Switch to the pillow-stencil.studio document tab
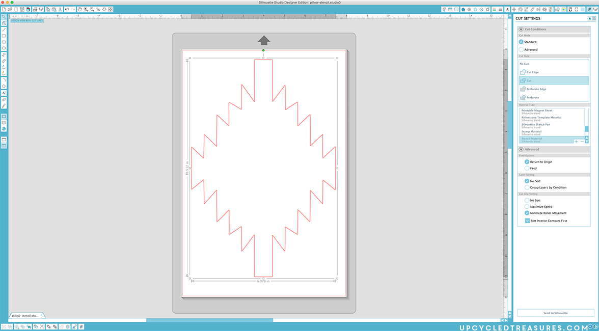599x331 pixels. (25, 315)
